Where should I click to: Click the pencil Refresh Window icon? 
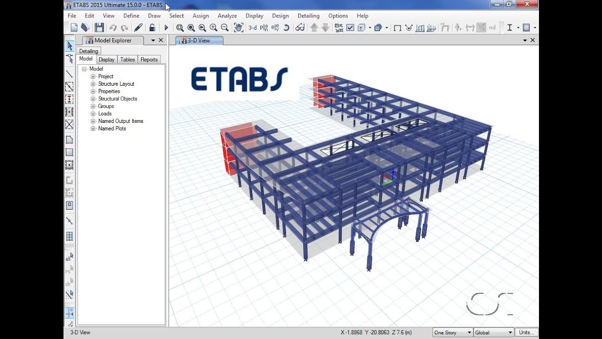[x=138, y=28]
